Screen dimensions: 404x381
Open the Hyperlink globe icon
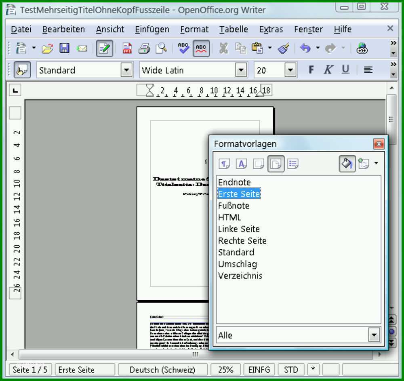(x=362, y=48)
